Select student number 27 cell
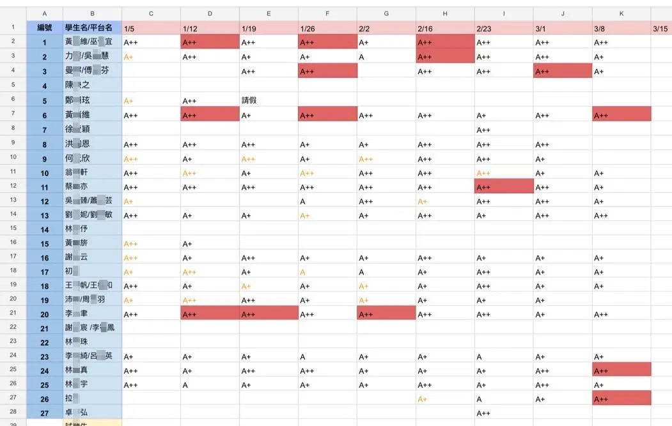672x426 pixels. point(45,413)
